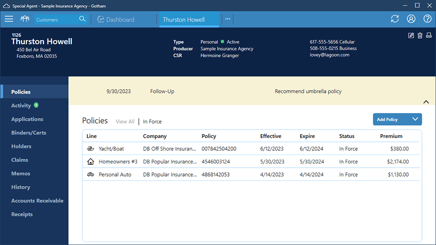Click the Customers search input field

(55, 20)
